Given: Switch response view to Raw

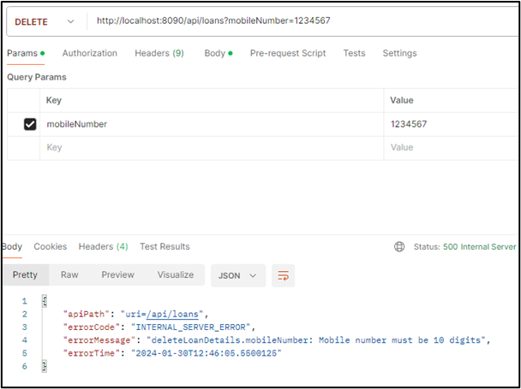Looking at the screenshot, I should (69, 275).
